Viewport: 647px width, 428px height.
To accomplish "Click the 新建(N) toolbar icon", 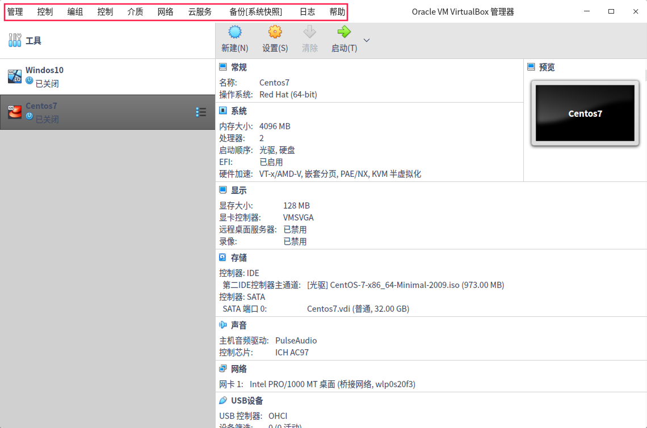I will click(235, 32).
